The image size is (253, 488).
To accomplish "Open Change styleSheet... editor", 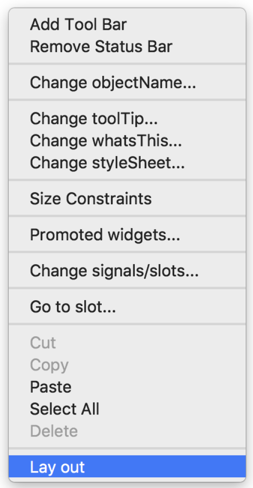I will 127,163.
